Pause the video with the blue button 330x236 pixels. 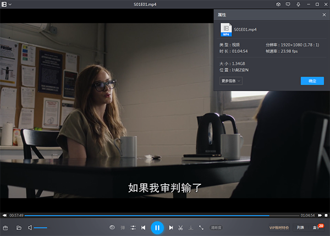click(157, 228)
